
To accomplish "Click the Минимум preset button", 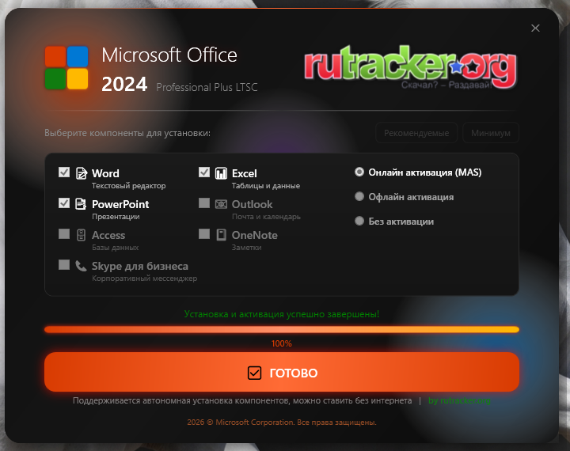I will coord(491,133).
